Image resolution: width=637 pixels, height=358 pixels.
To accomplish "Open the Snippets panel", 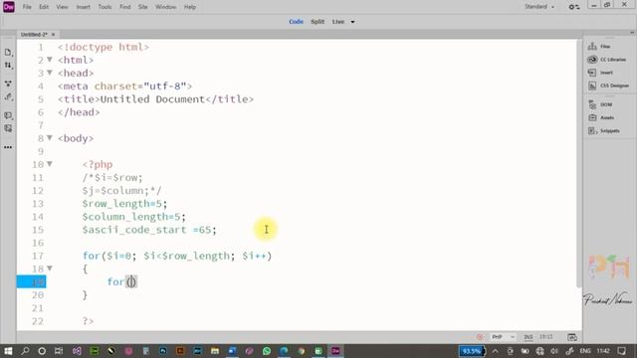I will click(x=604, y=130).
